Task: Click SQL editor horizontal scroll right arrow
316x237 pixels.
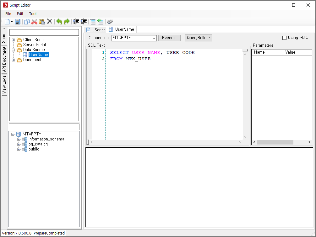Action: pos(240,142)
